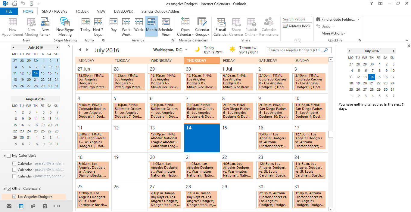Open the FILE tab
Image resolution: width=411 pixels, height=212 pixels.
tap(9, 11)
